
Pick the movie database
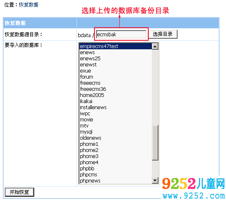[116, 119]
